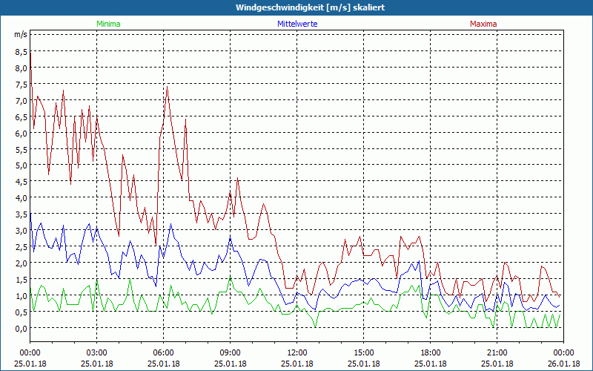Click the red Maxima peak near 06:00
This screenshot has width=593, height=371.
(x=168, y=87)
